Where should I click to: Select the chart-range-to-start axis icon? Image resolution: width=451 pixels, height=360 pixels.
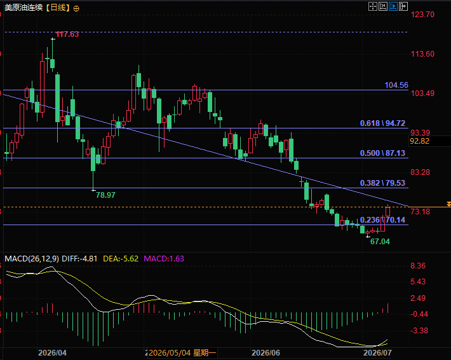(383, 6)
